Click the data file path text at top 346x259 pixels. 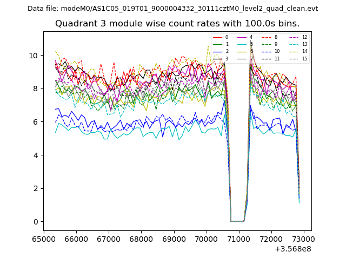pos(173,9)
